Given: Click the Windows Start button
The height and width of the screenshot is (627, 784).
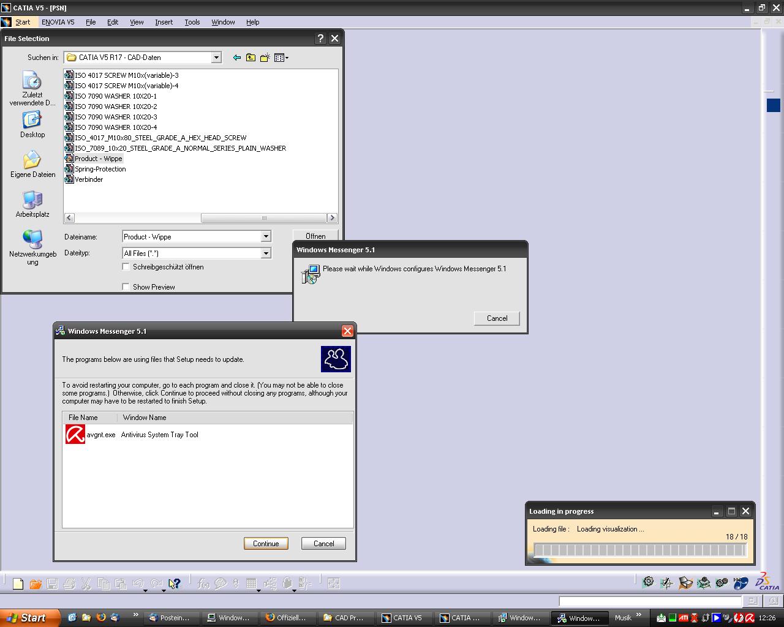Looking at the screenshot, I should [x=31, y=618].
